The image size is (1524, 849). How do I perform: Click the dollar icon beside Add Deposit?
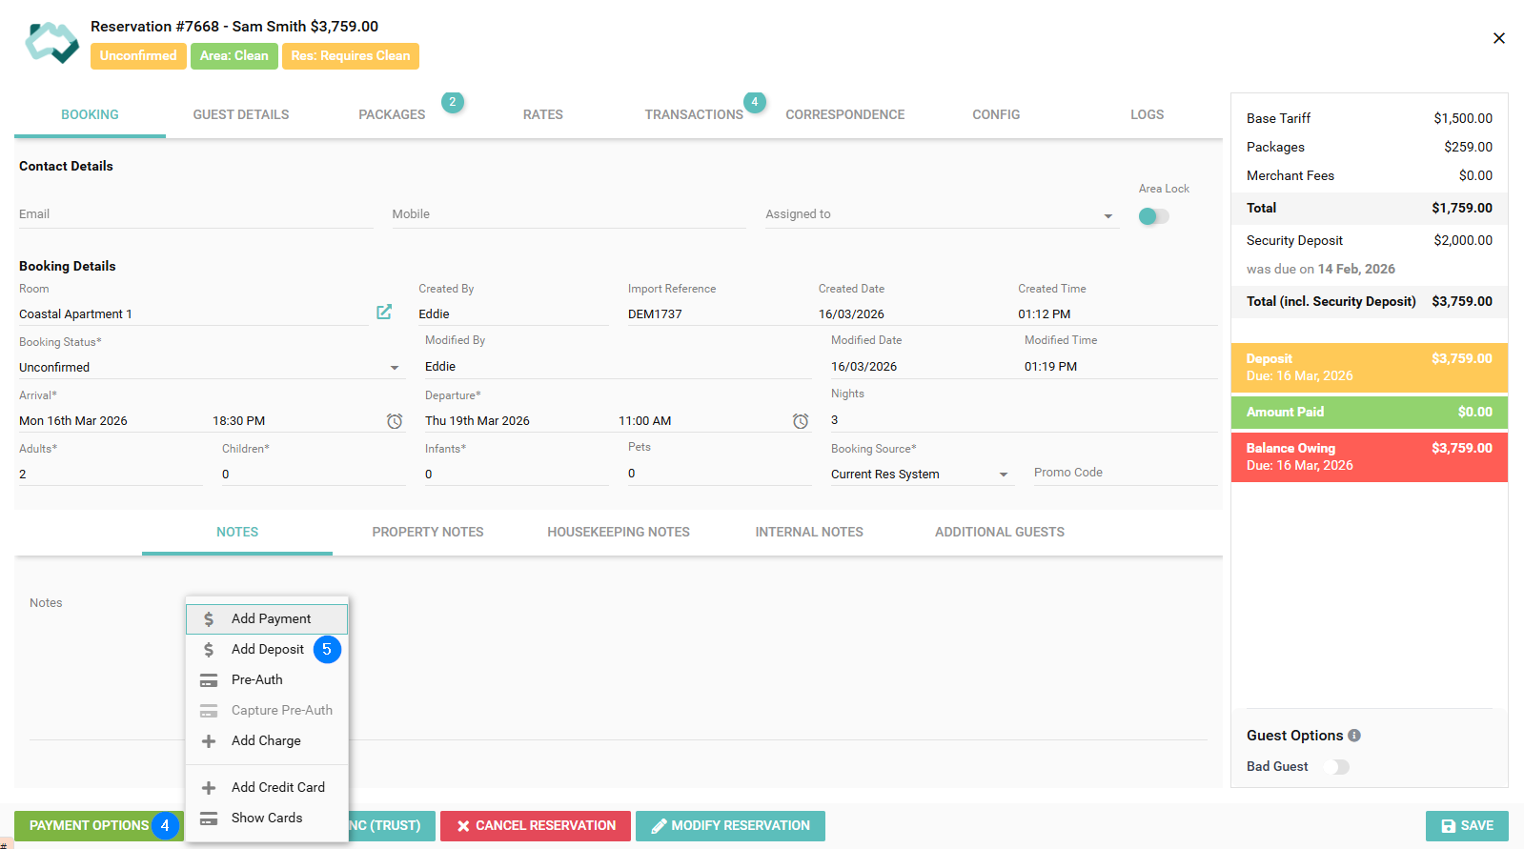(x=209, y=650)
